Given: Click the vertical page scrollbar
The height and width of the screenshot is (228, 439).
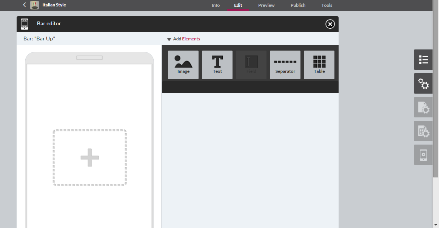Looking at the screenshot, I should [x=436, y=88].
